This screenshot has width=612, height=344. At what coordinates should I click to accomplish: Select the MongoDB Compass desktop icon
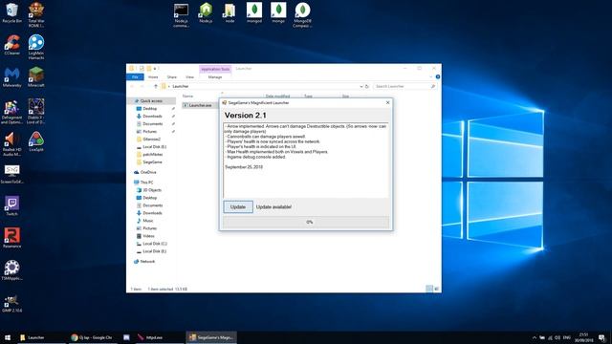pyautogui.click(x=302, y=15)
